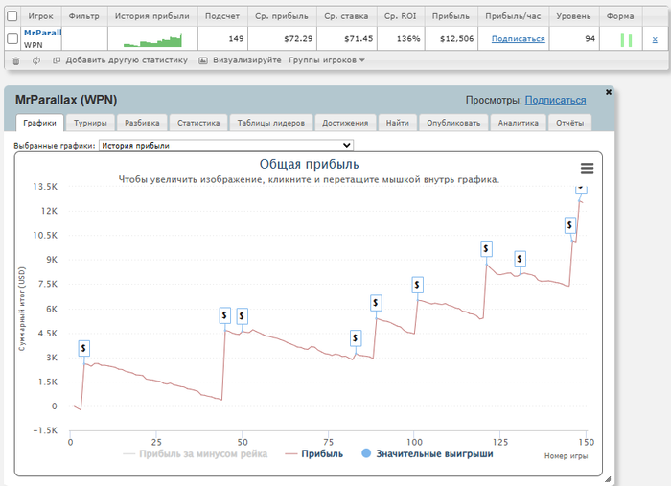Click 'Визуализируйте' option

click(240, 60)
